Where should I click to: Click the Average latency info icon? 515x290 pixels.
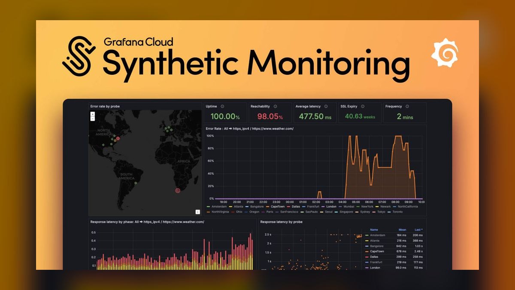(x=326, y=106)
